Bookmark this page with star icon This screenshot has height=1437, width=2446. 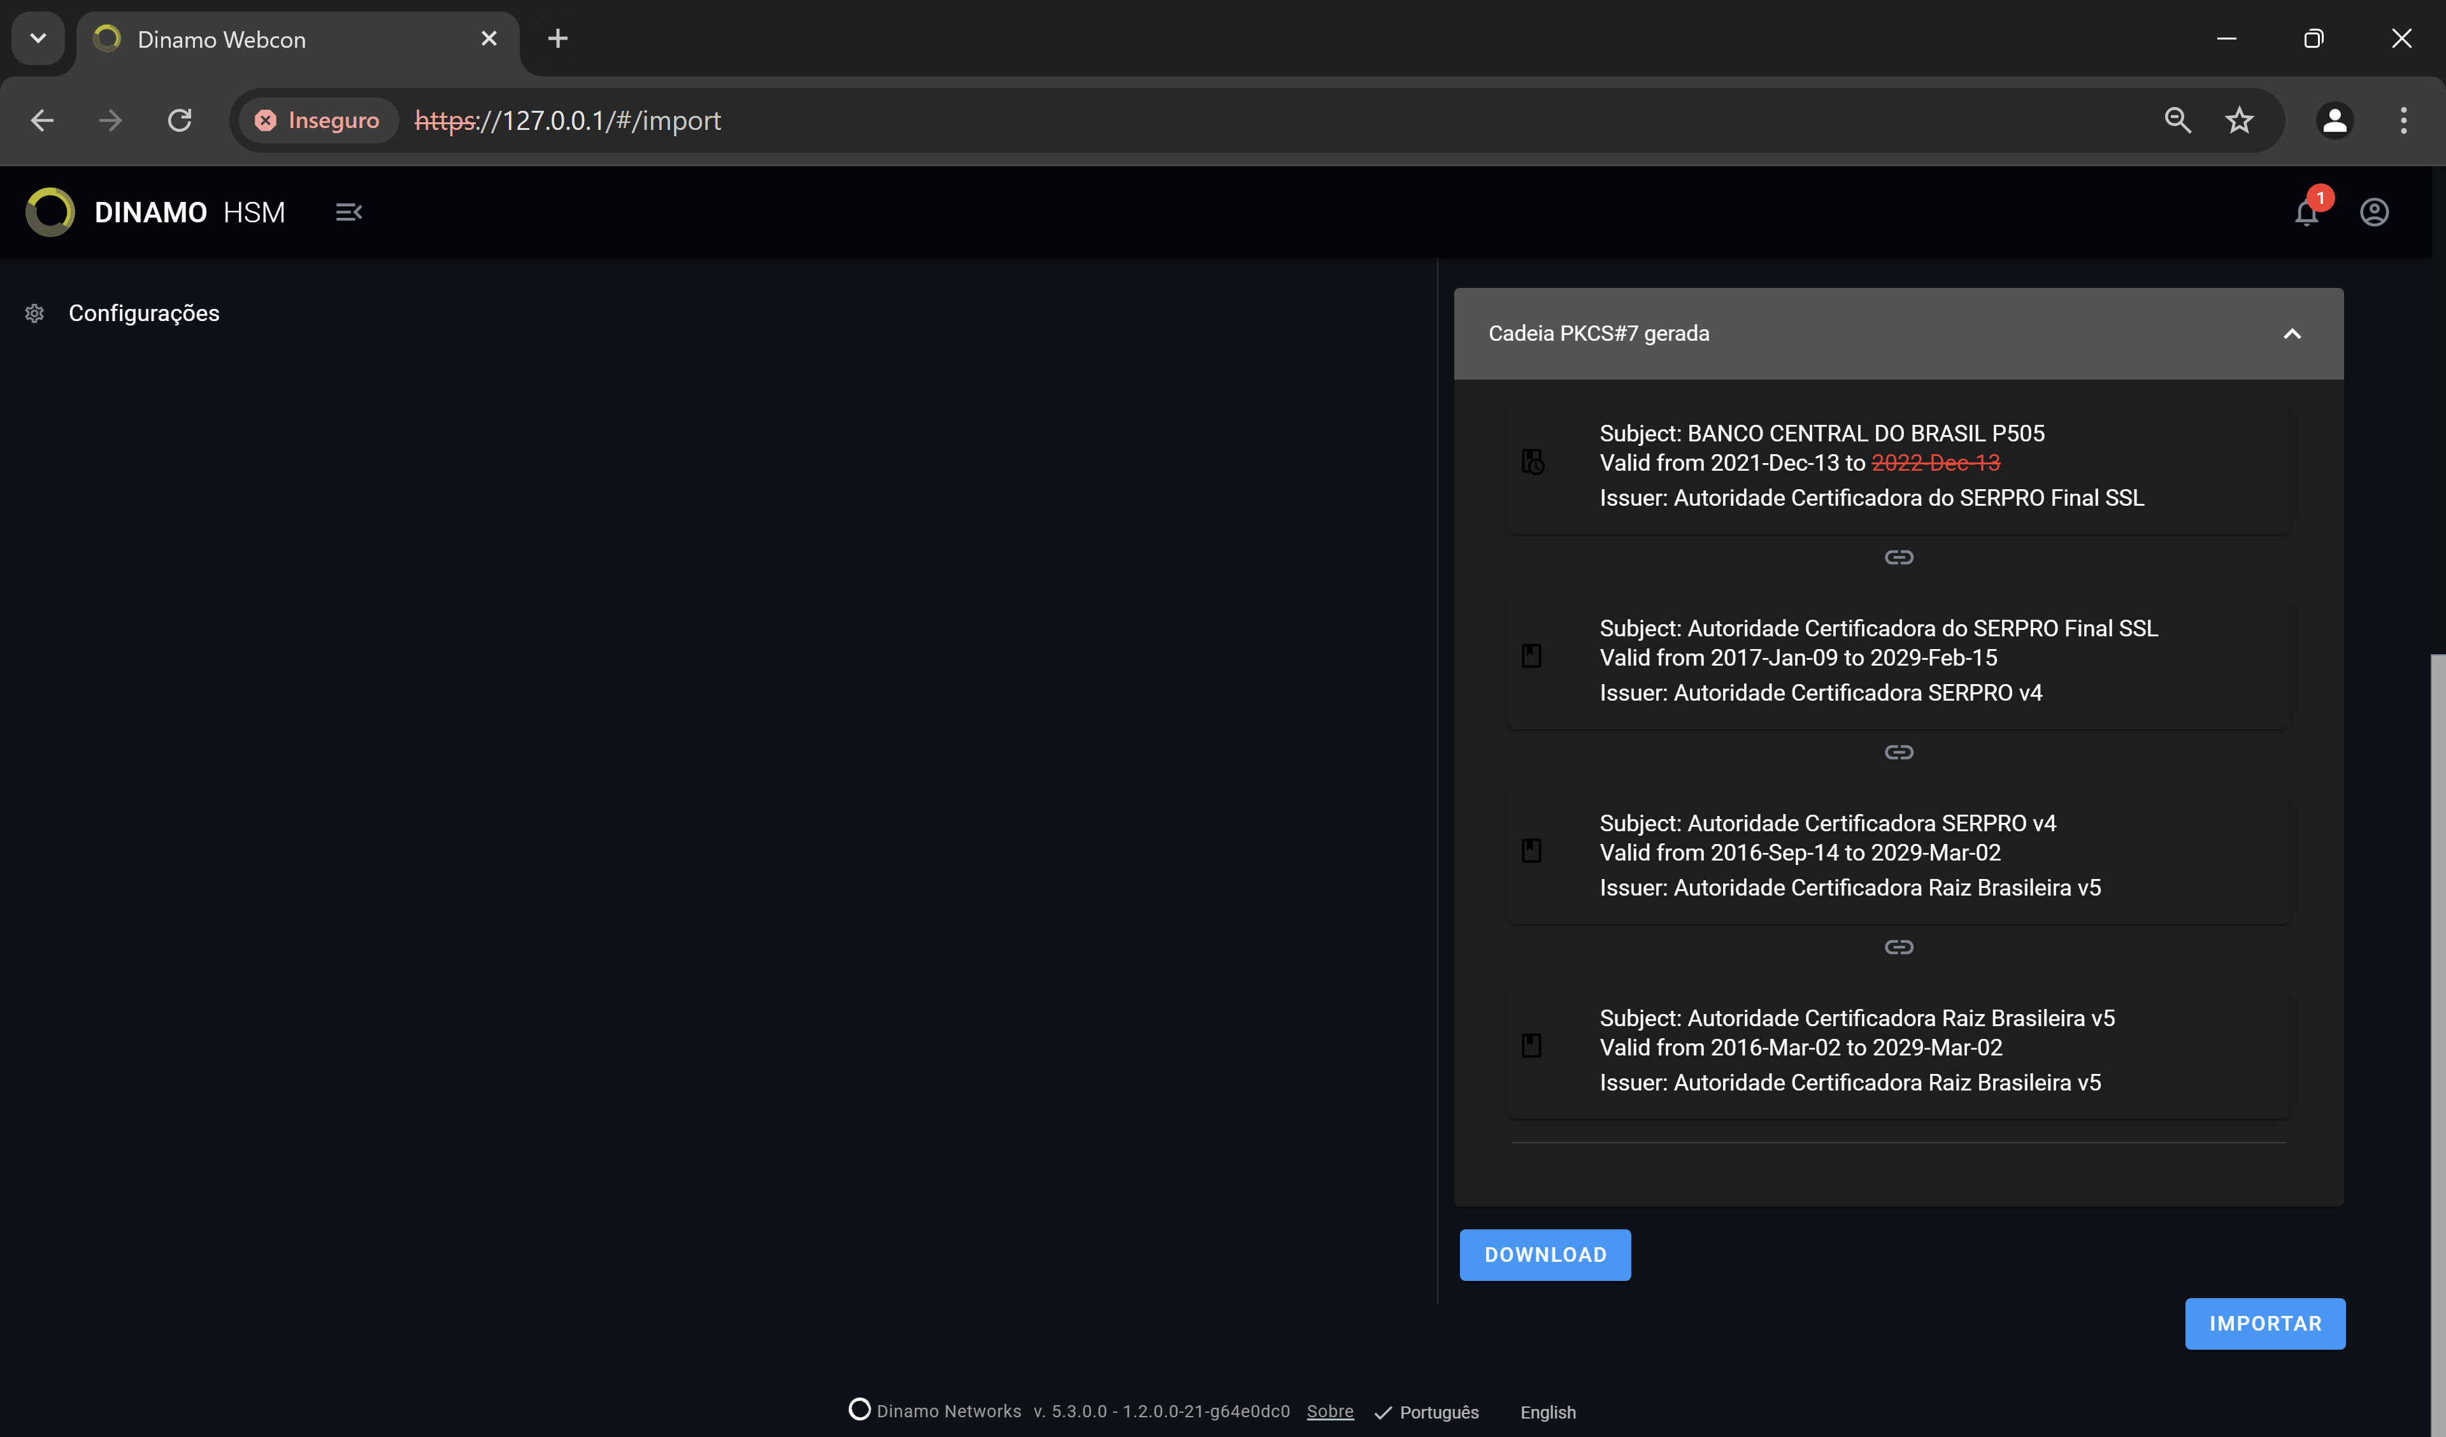[2238, 120]
